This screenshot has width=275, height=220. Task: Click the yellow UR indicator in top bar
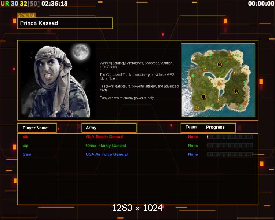(x=5, y=3)
